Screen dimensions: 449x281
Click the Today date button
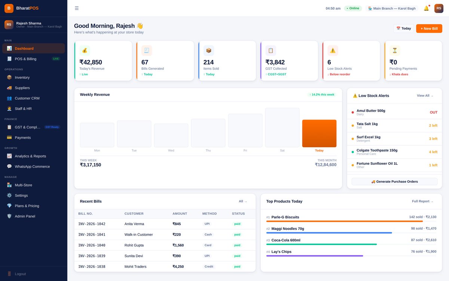[x=403, y=28]
